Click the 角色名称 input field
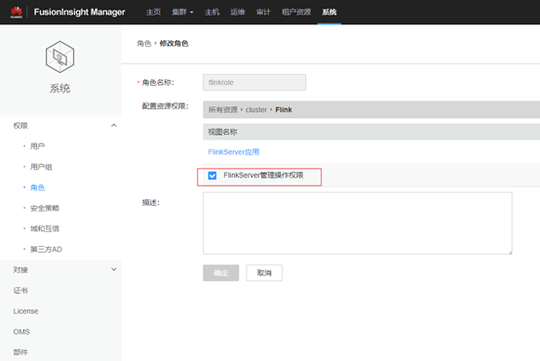 (x=254, y=82)
